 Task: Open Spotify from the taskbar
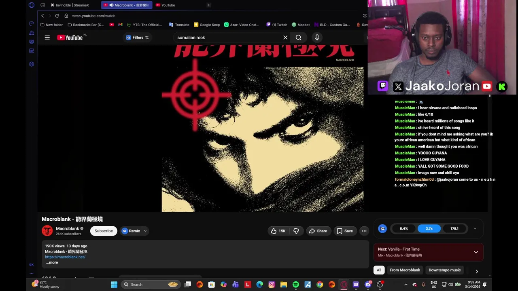click(296, 285)
